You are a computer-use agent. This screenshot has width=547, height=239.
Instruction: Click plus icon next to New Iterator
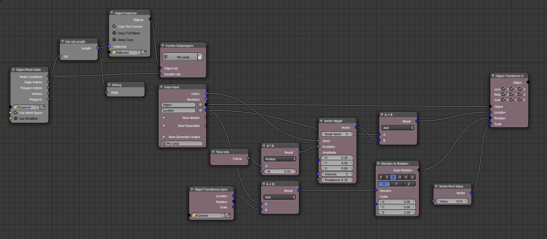164,117
